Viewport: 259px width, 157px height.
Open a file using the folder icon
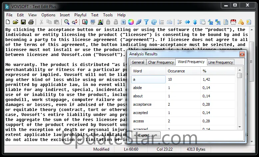15,22
